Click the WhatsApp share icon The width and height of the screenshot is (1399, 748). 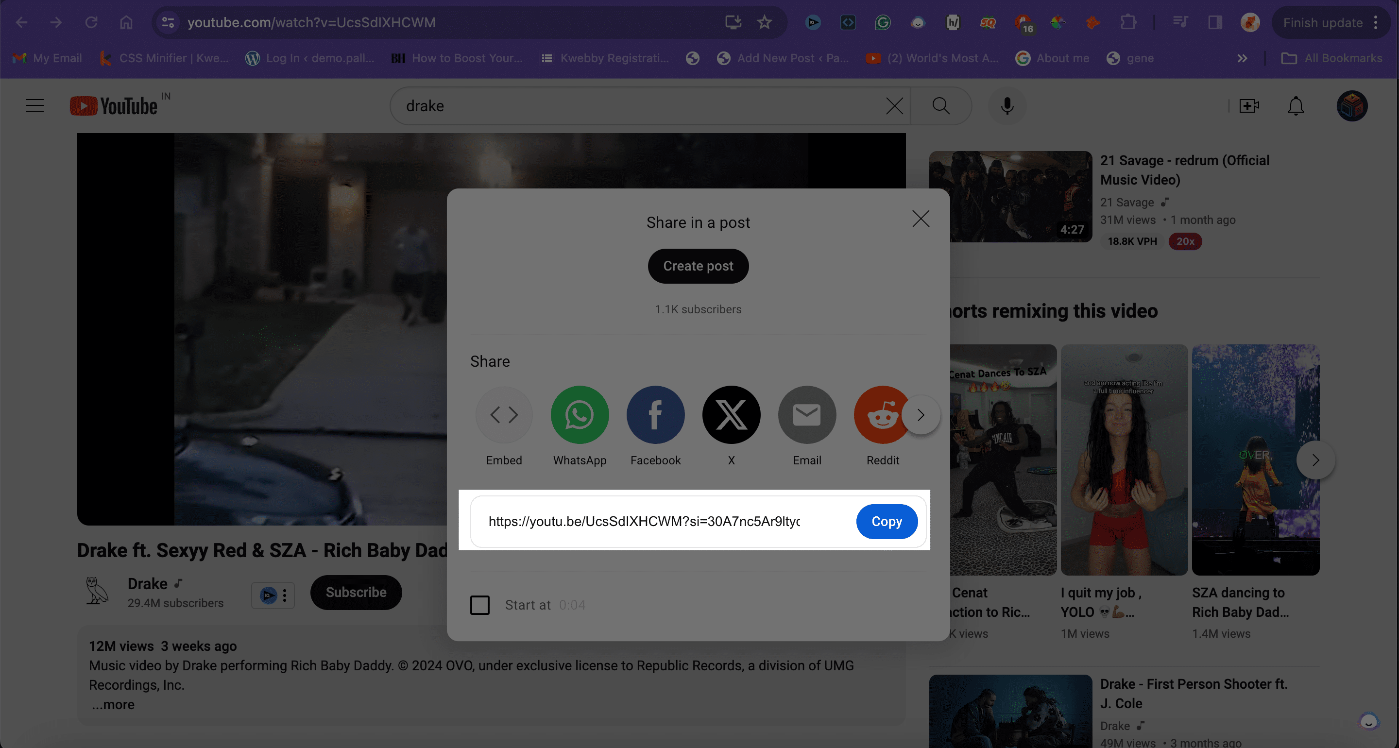coord(580,414)
